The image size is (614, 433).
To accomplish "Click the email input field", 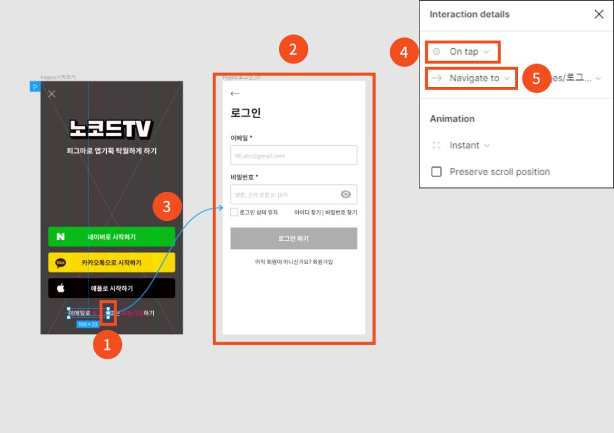I will tap(294, 156).
